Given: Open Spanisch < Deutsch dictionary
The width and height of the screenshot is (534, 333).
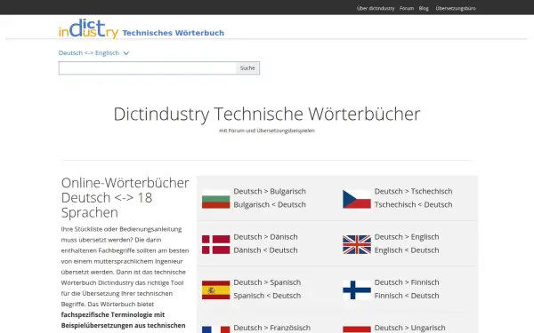Looking at the screenshot, I should pos(267,296).
